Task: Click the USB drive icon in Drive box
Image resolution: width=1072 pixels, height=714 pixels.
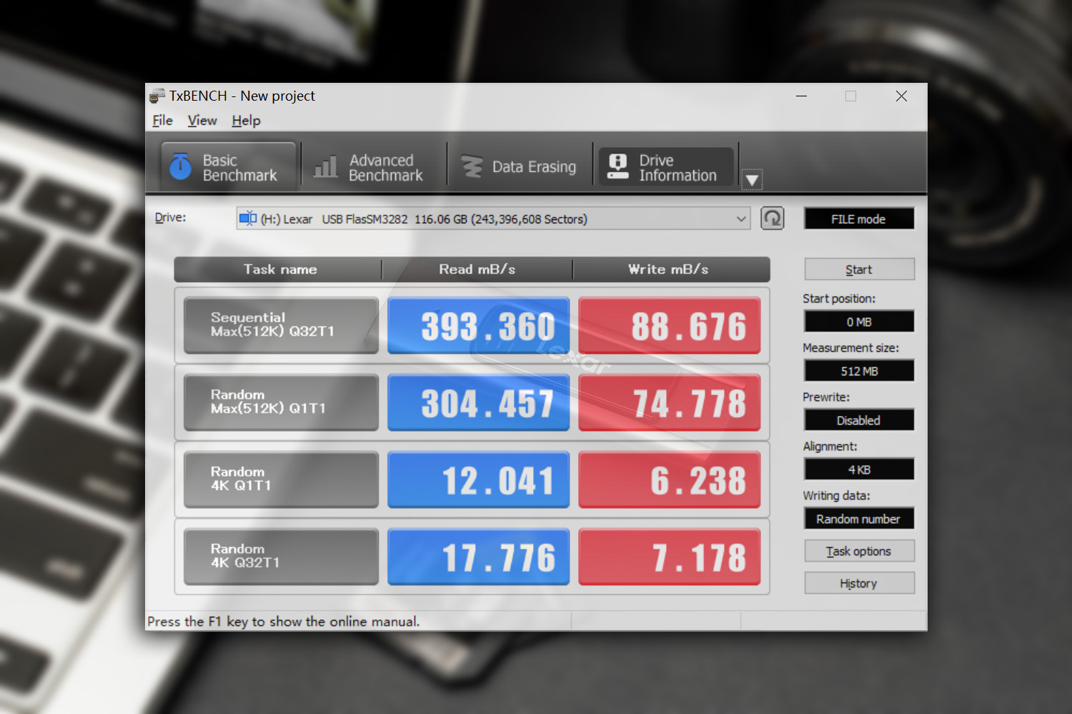Action: tap(248, 218)
